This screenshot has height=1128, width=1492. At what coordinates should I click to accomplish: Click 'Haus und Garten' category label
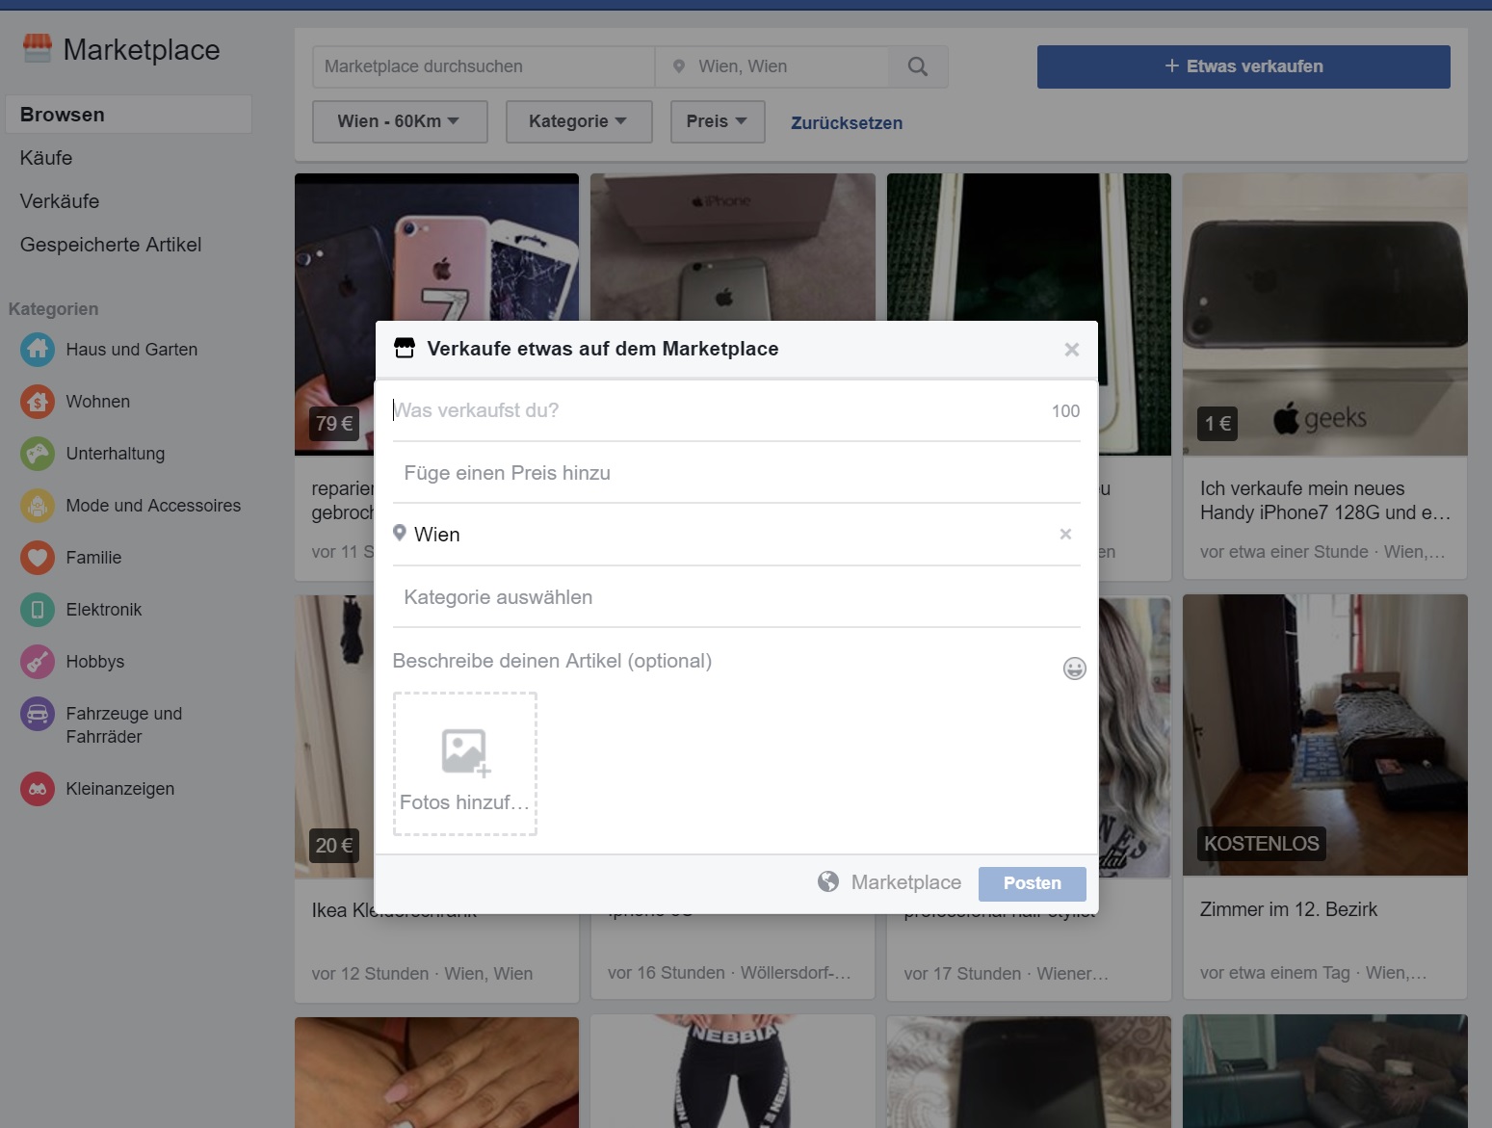point(132,350)
